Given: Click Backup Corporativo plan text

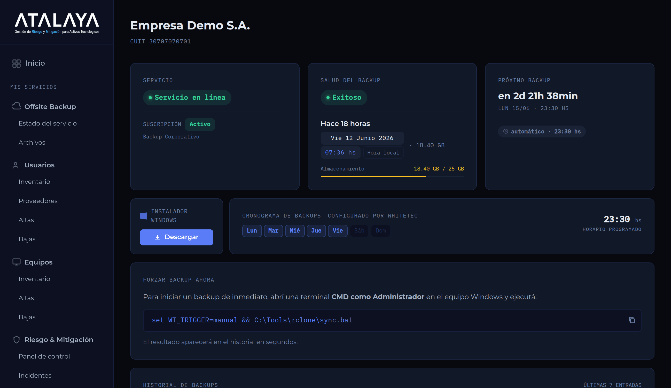Looking at the screenshot, I should 171,137.
